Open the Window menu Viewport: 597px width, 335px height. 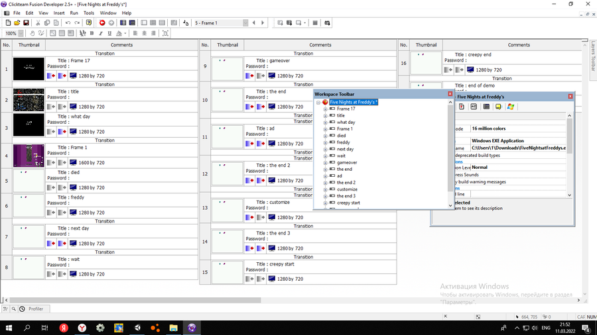108,13
